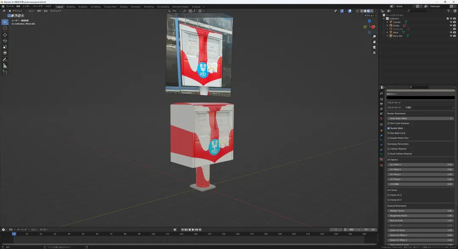Open Object properties tab icon
The width and height of the screenshot is (458, 249).
(382, 130)
